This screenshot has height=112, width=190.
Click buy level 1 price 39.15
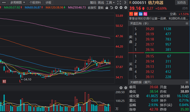click(x=150, y=56)
